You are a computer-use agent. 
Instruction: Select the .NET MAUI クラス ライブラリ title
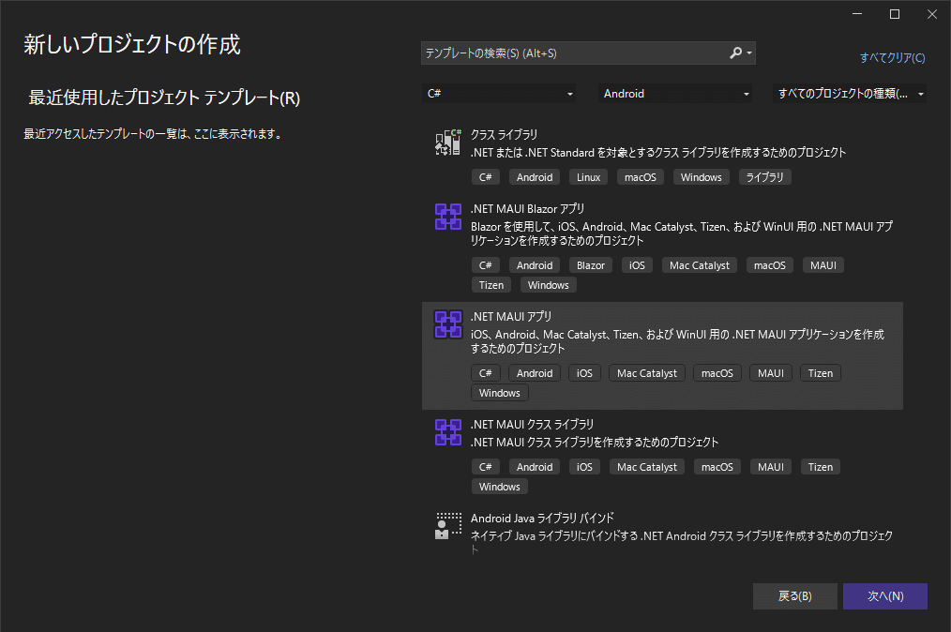[x=532, y=425]
